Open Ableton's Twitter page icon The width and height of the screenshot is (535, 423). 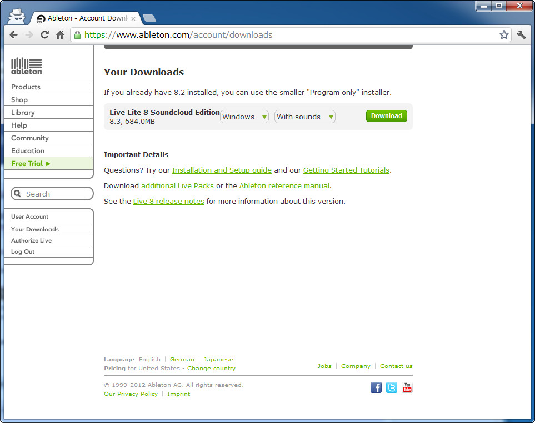point(392,387)
